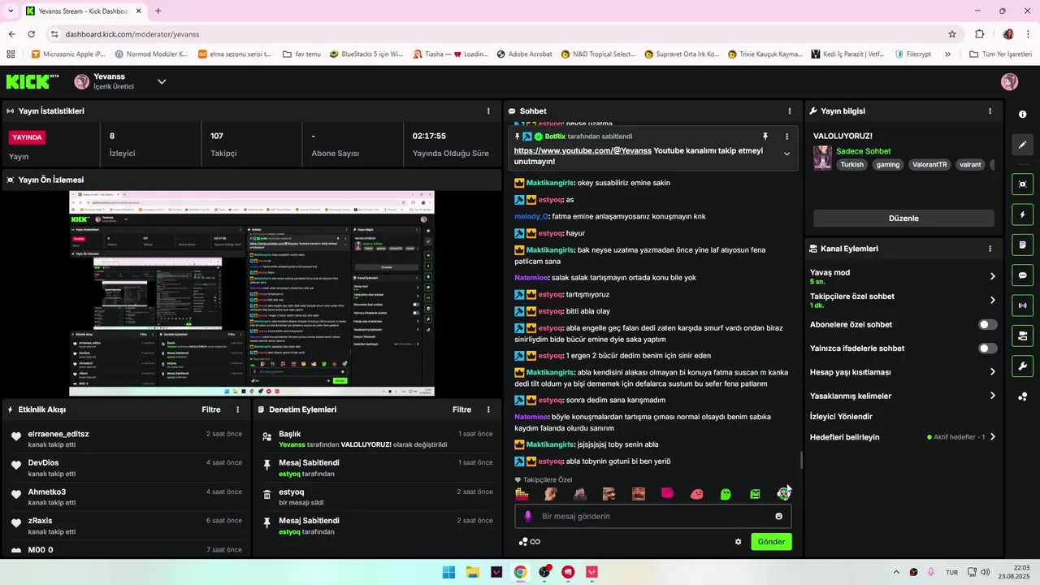Toggle the lightning bolt sidebar icon
This screenshot has height=585, width=1040.
(1022, 214)
